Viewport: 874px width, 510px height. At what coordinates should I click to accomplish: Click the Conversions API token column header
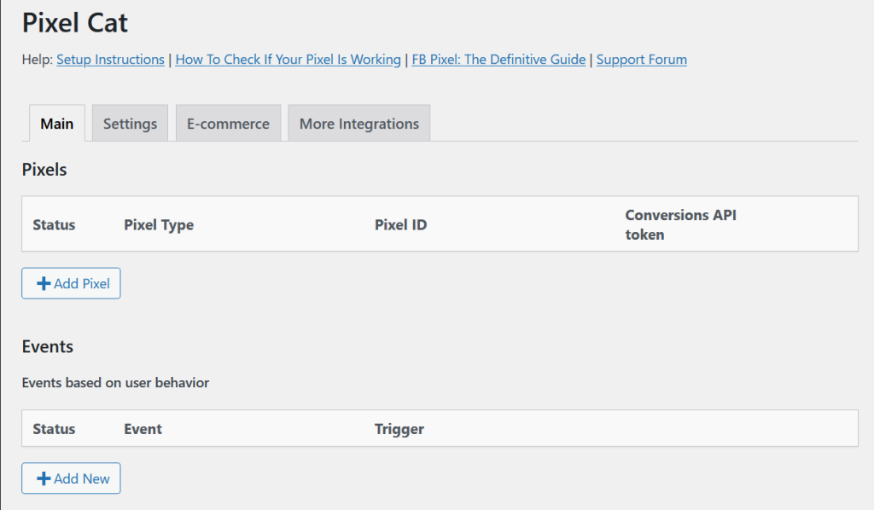680,224
